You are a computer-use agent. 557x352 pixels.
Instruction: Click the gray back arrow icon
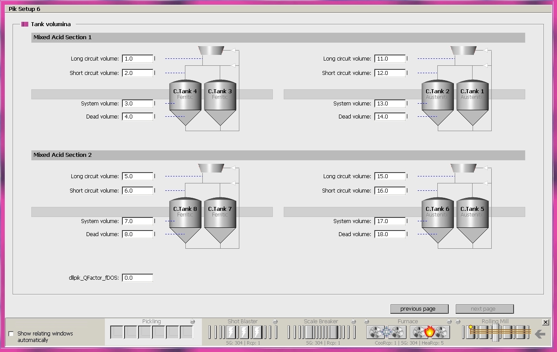(540, 334)
